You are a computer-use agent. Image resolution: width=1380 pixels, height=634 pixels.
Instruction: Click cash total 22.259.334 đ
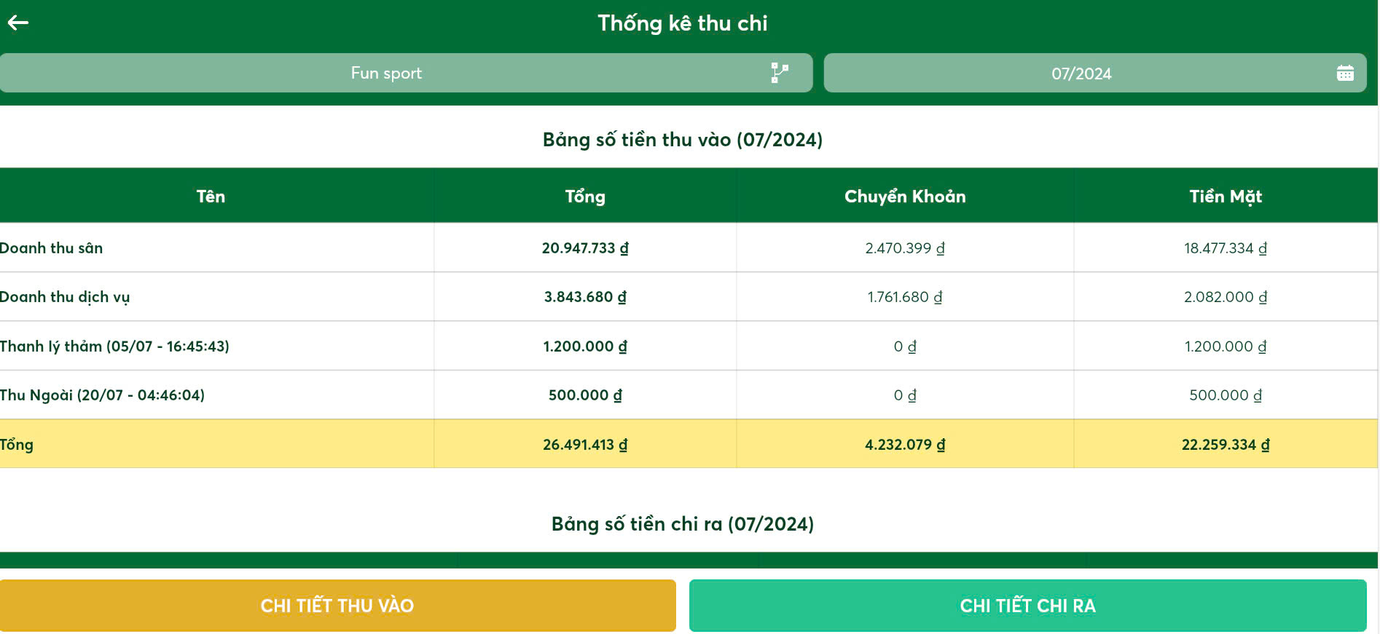click(1226, 445)
